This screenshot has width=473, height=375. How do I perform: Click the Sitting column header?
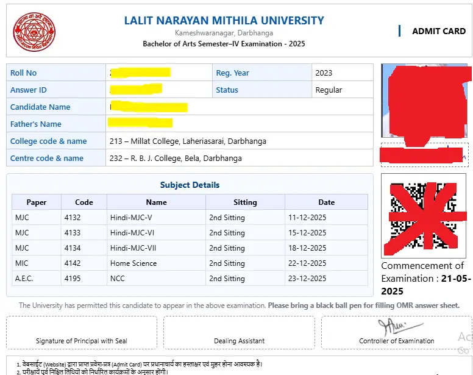coord(245,202)
